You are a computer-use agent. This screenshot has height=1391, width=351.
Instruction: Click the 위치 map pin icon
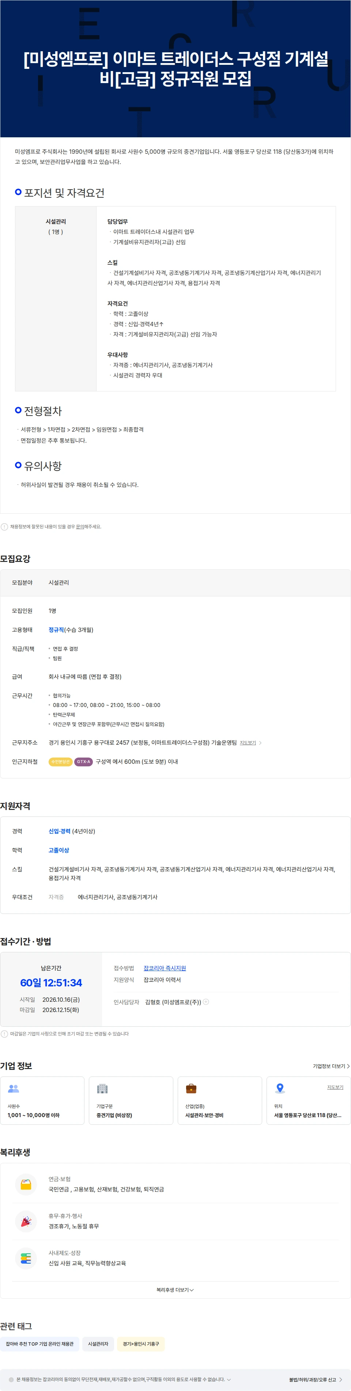tap(280, 1089)
